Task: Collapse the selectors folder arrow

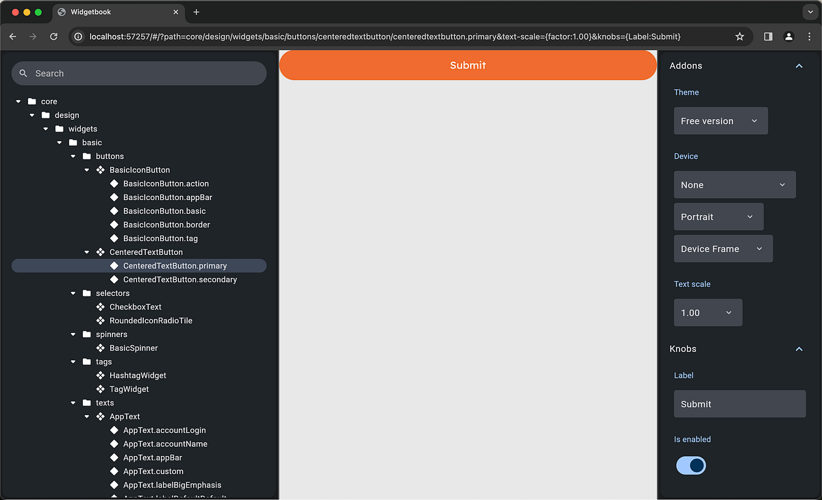Action: click(x=73, y=293)
